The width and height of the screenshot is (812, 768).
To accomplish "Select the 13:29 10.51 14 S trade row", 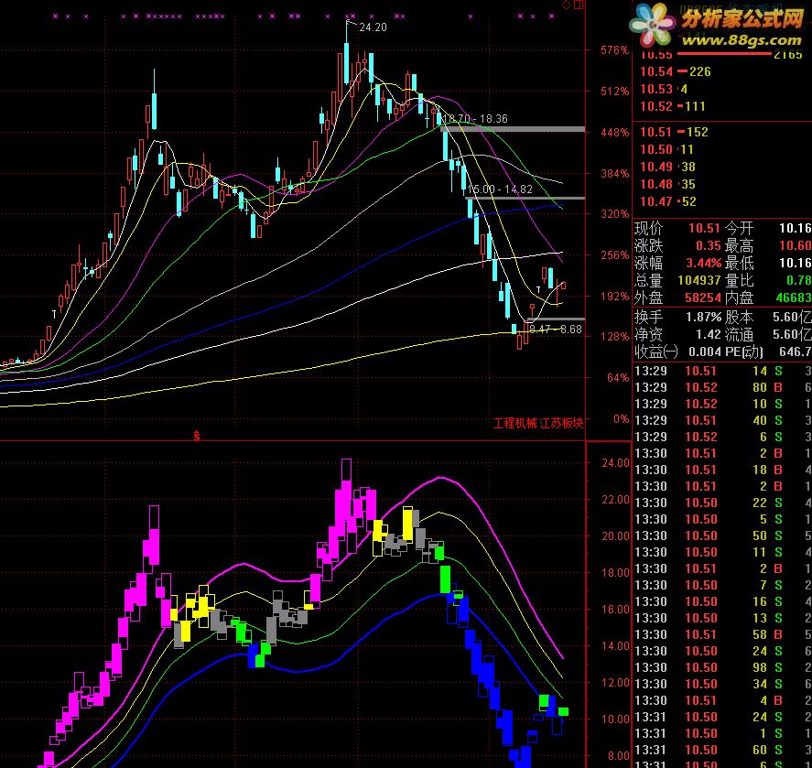I will point(722,371).
